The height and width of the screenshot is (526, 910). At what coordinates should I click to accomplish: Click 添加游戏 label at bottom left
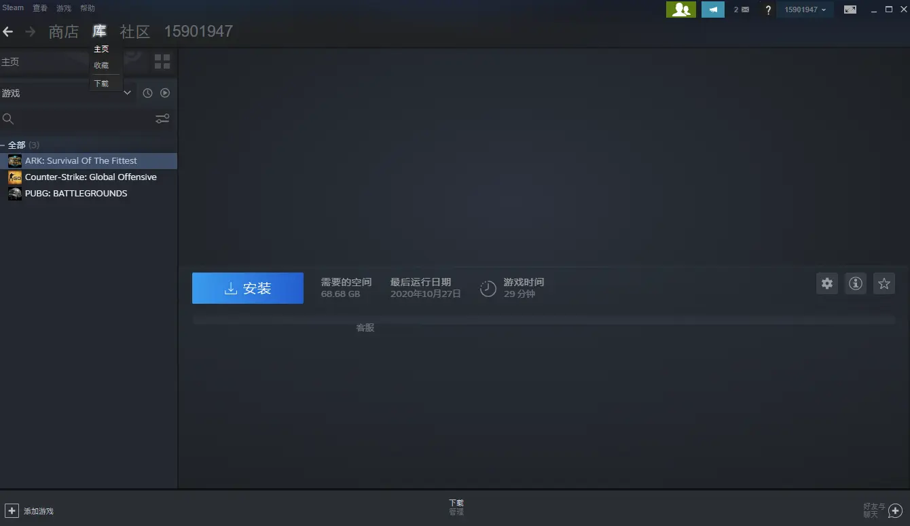click(x=39, y=511)
